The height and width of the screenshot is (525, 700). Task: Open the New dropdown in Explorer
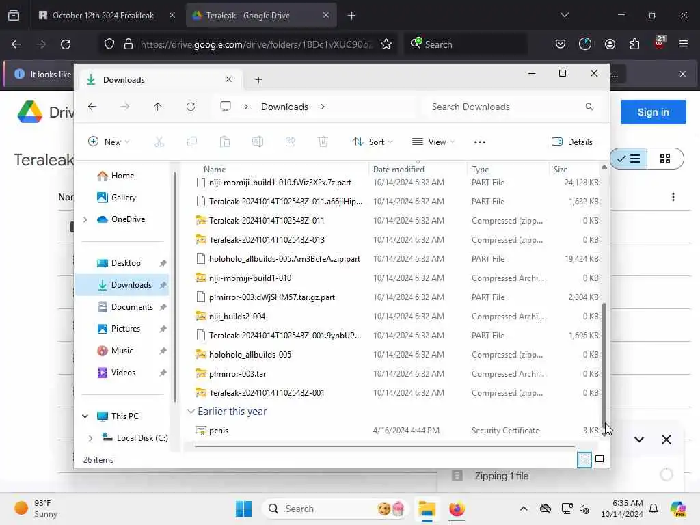tap(109, 142)
